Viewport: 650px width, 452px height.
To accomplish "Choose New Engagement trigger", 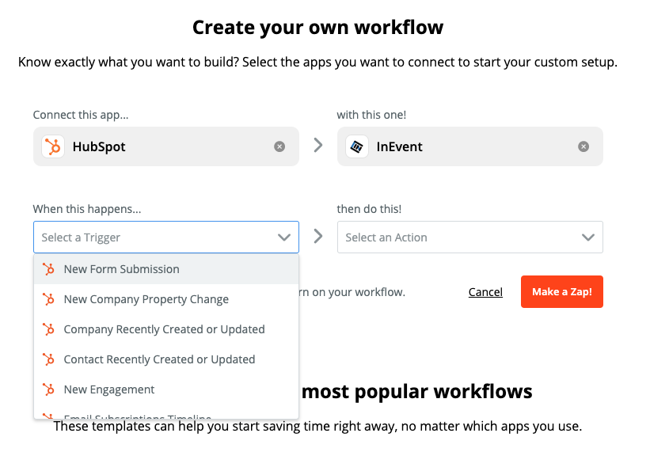I will 166,389.
